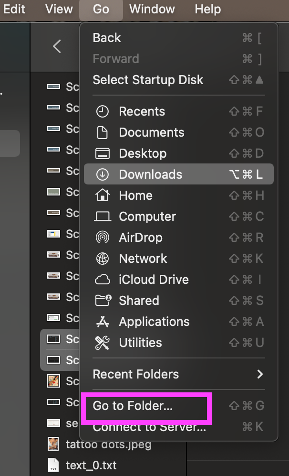The image size is (289, 476).
Task: Click the Documents page icon
Action: 103,132
